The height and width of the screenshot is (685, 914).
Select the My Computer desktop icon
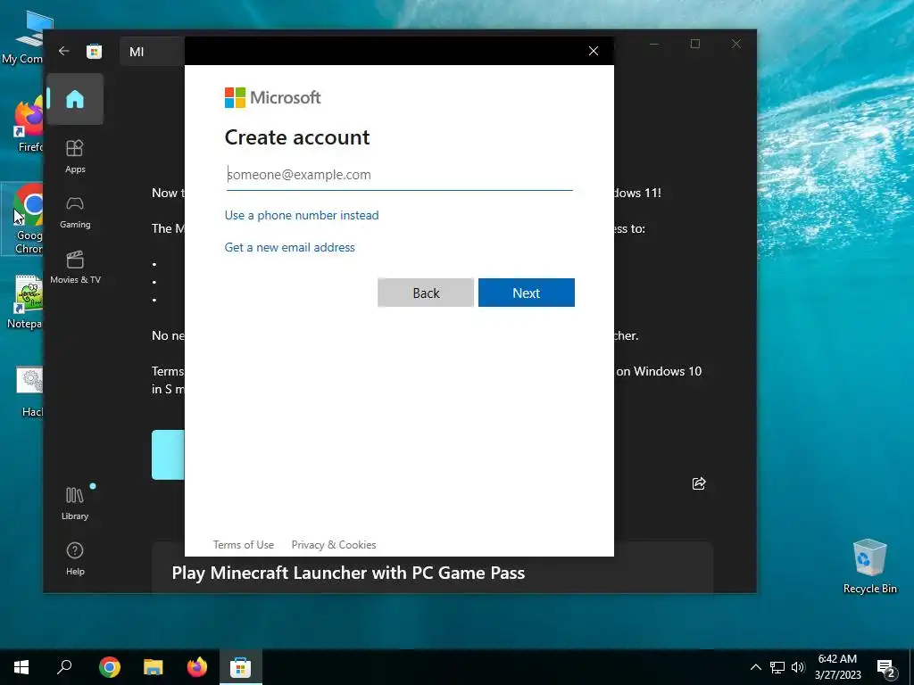[23, 37]
